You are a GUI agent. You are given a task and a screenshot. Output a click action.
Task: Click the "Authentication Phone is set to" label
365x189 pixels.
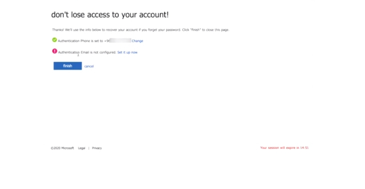click(80, 41)
